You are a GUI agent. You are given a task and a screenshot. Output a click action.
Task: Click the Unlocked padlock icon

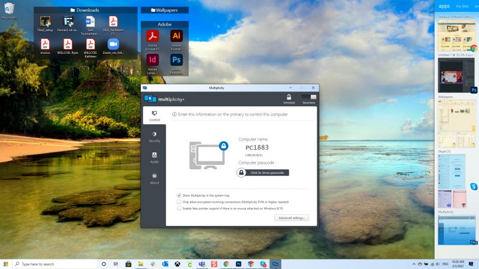tap(289, 97)
